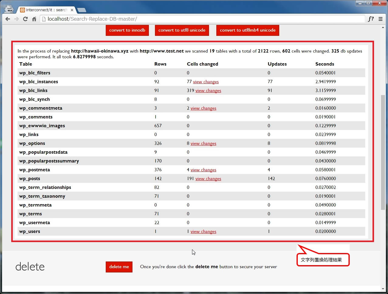The width and height of the screenshot is (388, 294).
Task: Click the f? extension icon
Action: (371, 19)
